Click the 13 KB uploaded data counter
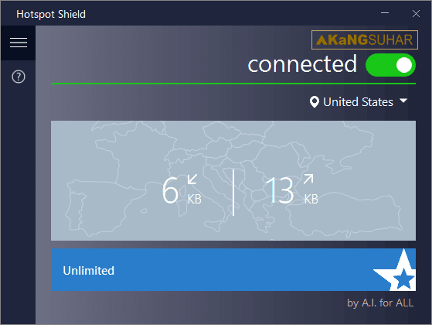Viewport: 432px width, 325px height. point(292,190)
